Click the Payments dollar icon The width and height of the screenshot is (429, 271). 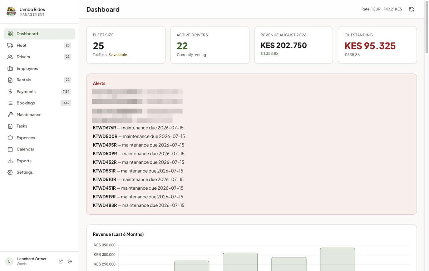[10, 92]
